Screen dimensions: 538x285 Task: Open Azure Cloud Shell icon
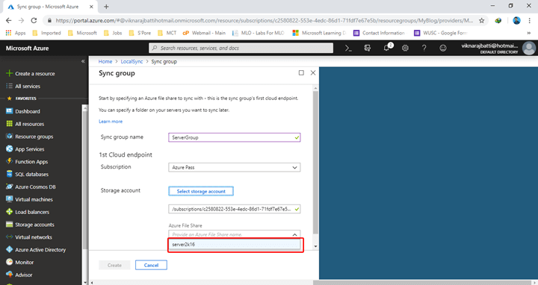[348, 48]
